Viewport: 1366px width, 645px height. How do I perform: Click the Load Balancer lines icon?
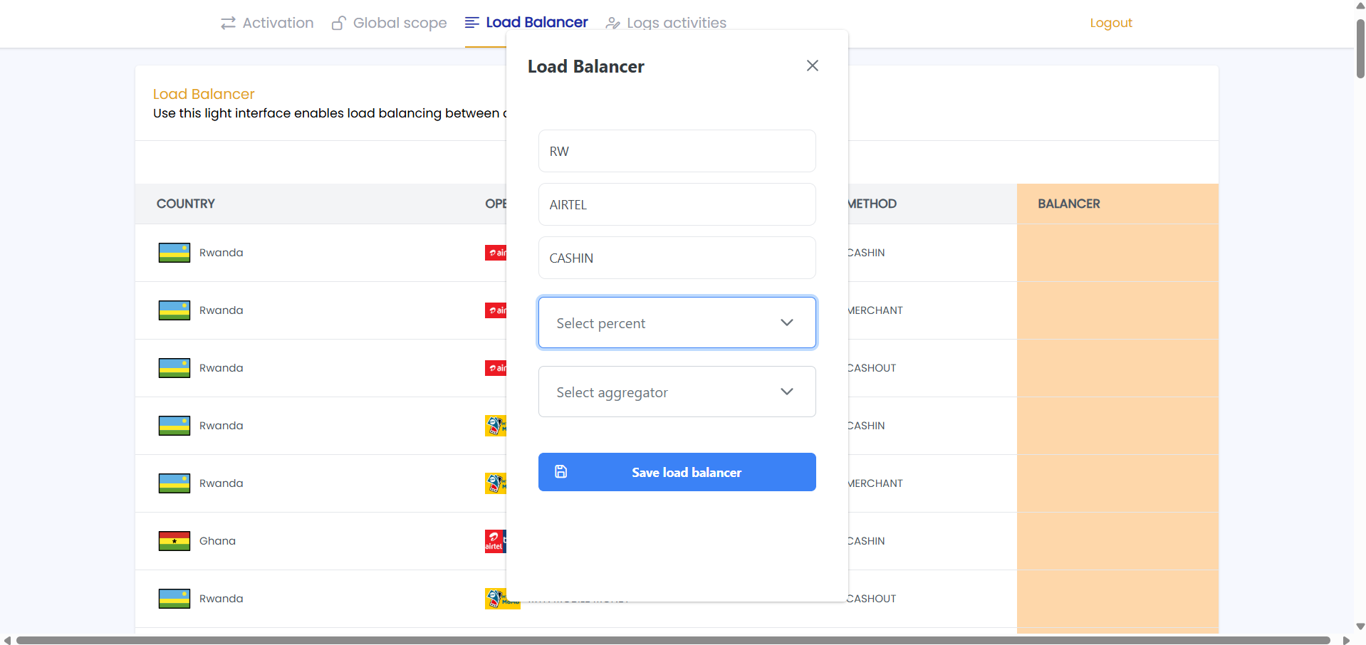coord(471,22)
